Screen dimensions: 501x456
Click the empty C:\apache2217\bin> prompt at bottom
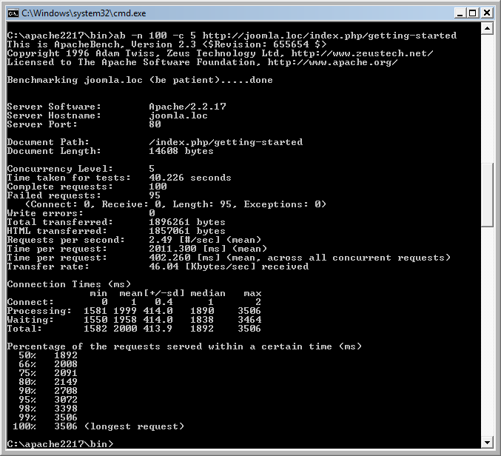click(59, 443)
